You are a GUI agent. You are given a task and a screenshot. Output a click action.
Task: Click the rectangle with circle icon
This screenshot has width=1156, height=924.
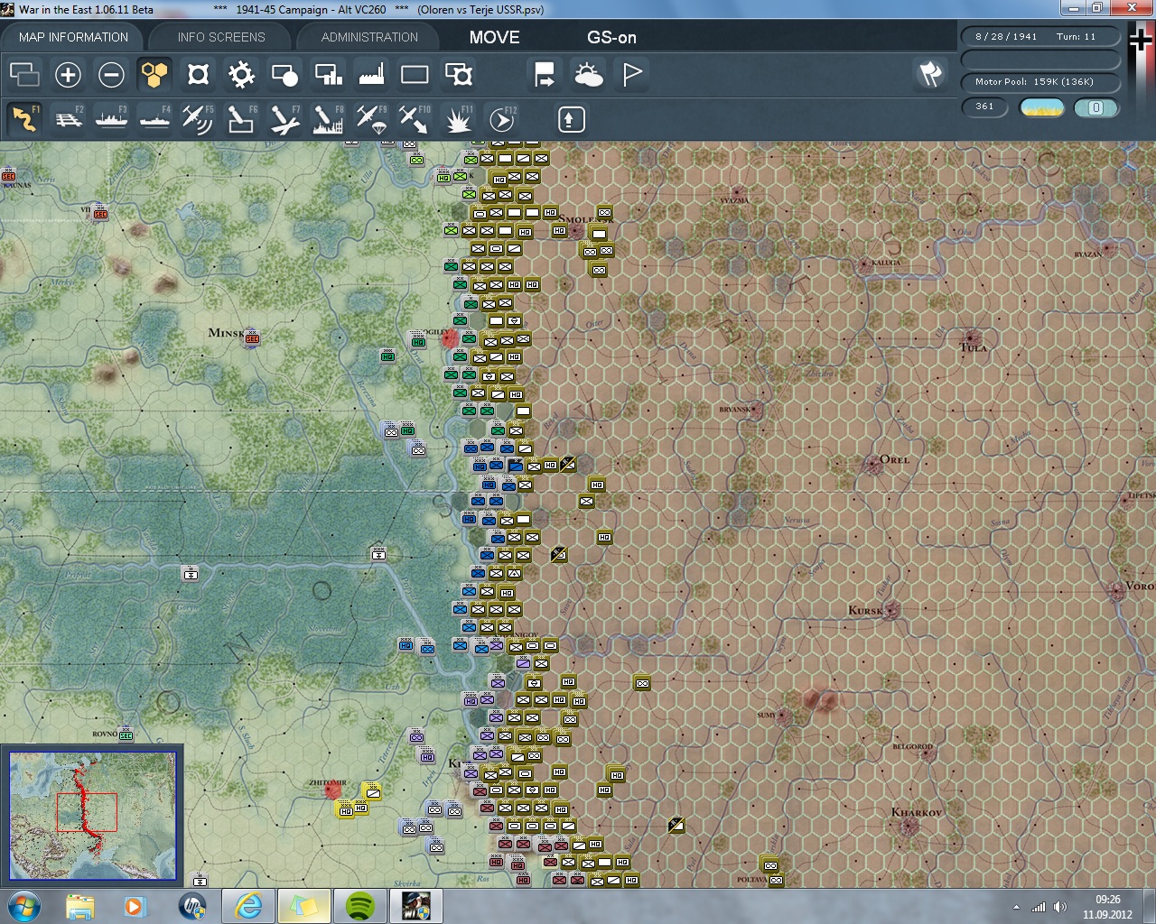tap(284, 74)
